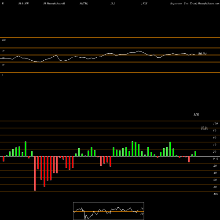Viewport: 220px width, 220px height.
Task: Click the 14 label in mini chart
Action: coord(142,209)
